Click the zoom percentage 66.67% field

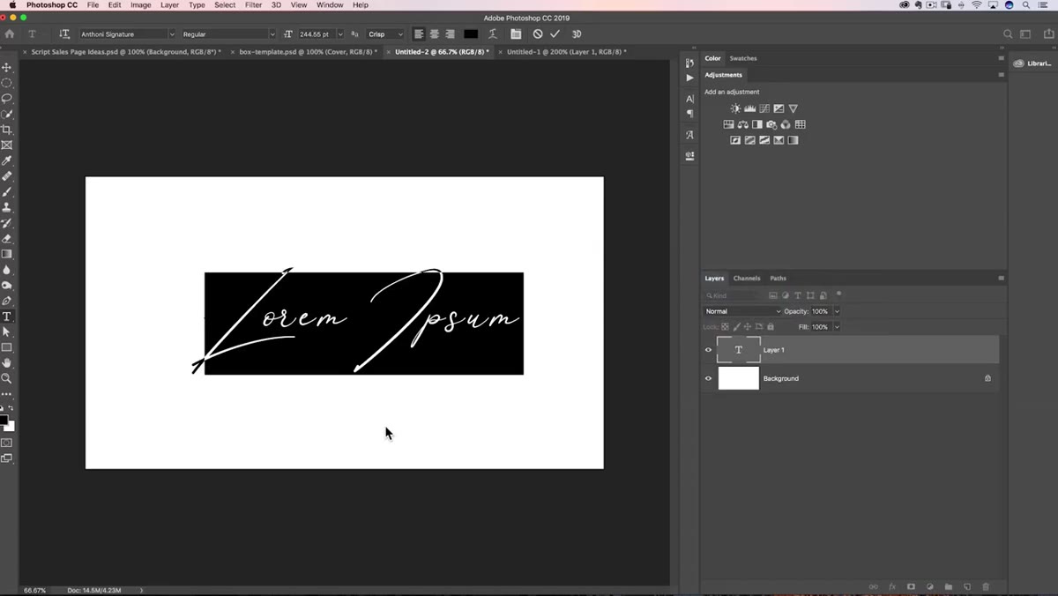tap(34, 590)
